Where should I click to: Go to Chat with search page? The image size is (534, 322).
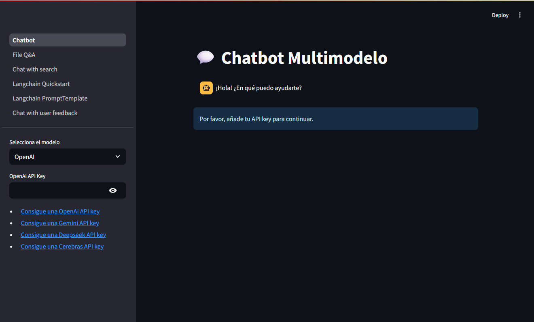(68, 69)
